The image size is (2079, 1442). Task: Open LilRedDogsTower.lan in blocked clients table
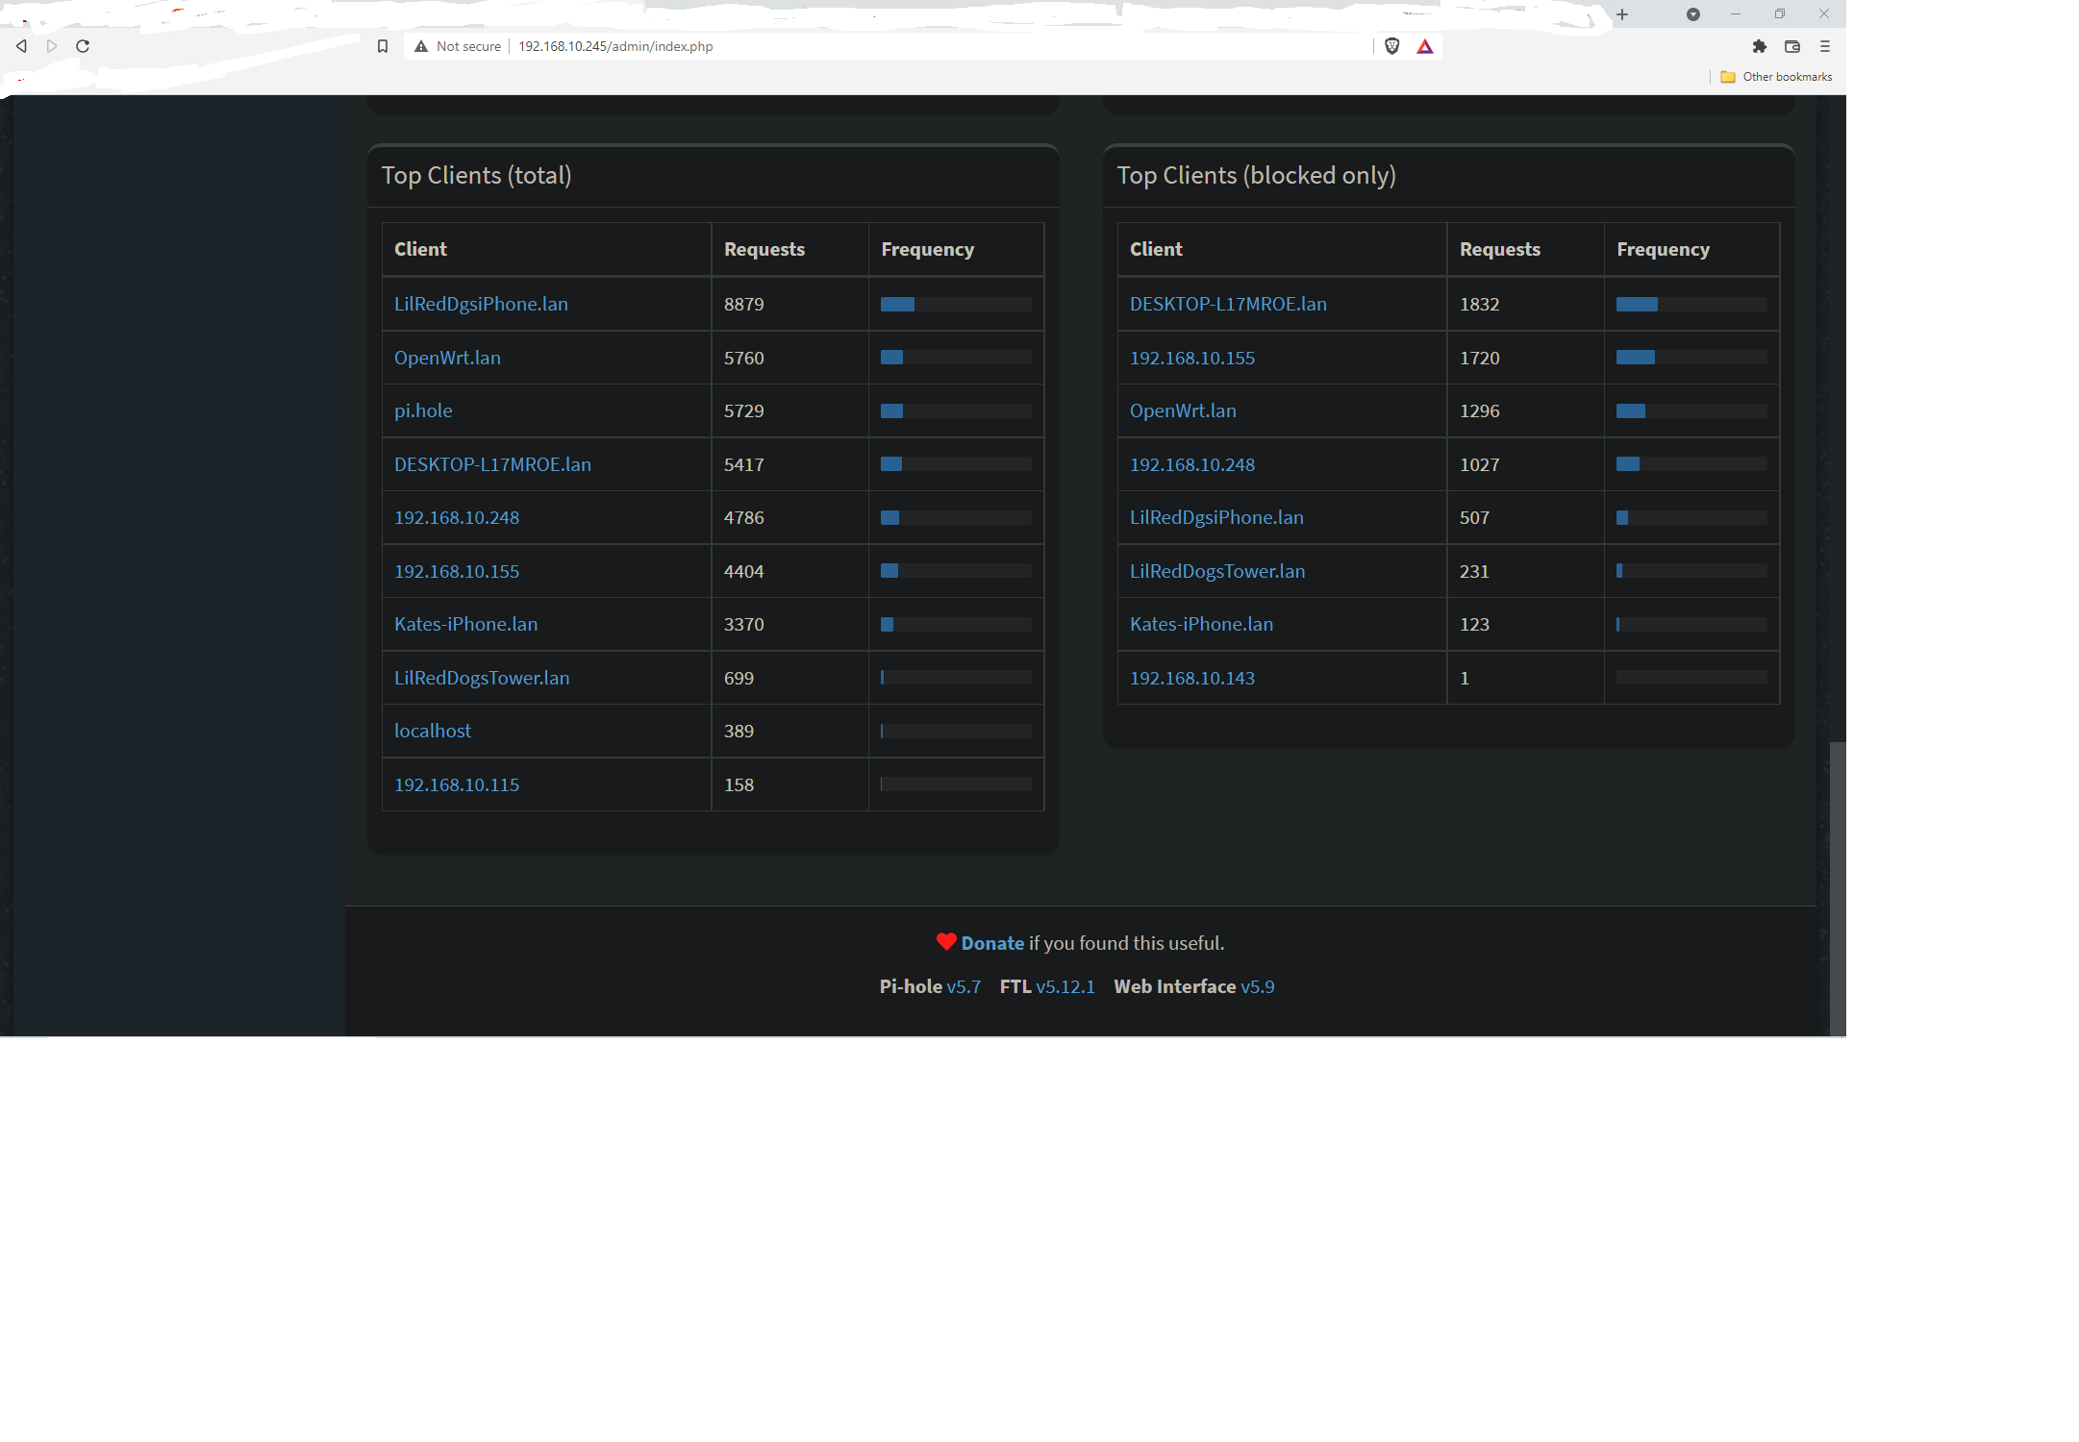[x=1217, y=571]
